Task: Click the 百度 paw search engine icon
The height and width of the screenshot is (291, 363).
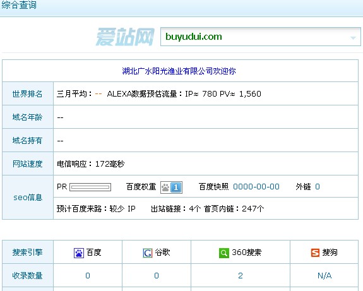Action: click(79, 253)
